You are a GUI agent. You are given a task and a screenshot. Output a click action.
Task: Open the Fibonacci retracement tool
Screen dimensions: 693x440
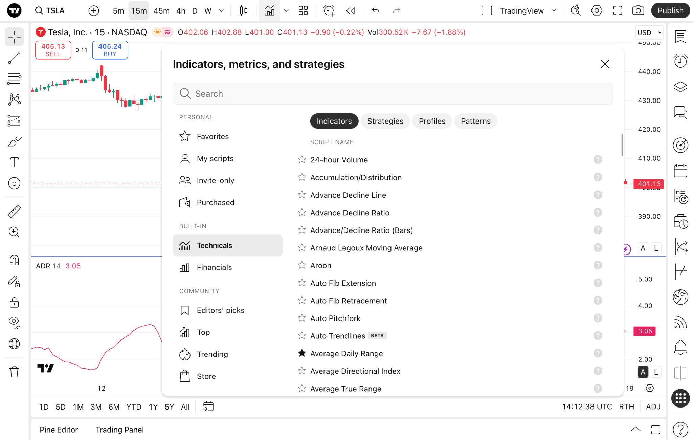[14, 79]
